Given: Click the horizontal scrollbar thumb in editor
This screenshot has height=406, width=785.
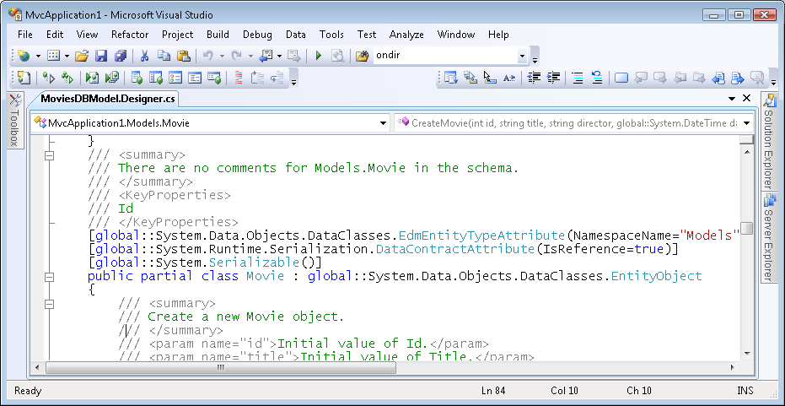Looking at the screenshot, I should click(219, 367).
